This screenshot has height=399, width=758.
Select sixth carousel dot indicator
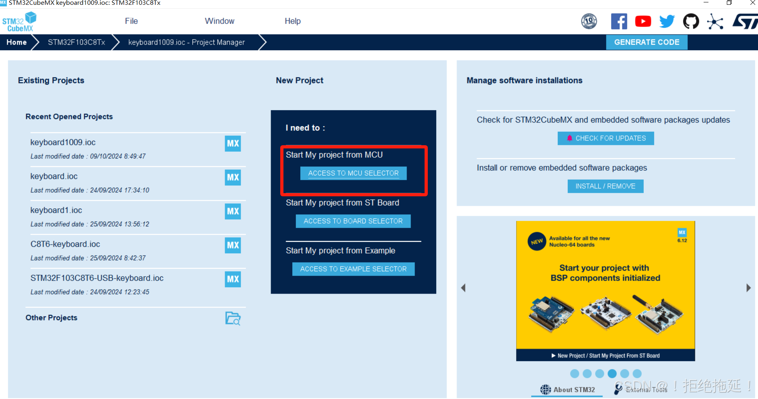(637, 373)
